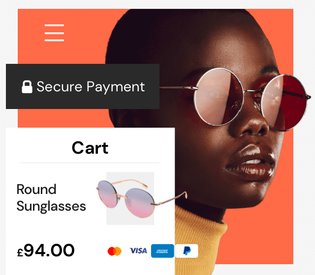Click the divider line under Cart
Image resolution: width=315 pixels, height=275 pixels.
click(90, 163)
